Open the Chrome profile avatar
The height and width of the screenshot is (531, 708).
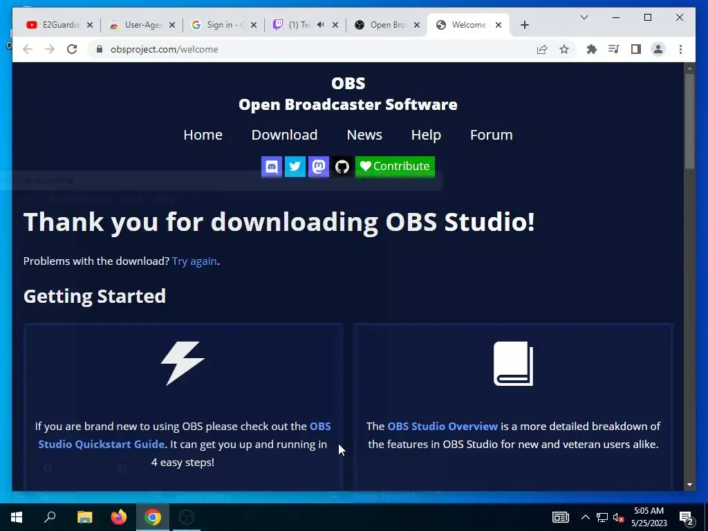coord(658,49)
